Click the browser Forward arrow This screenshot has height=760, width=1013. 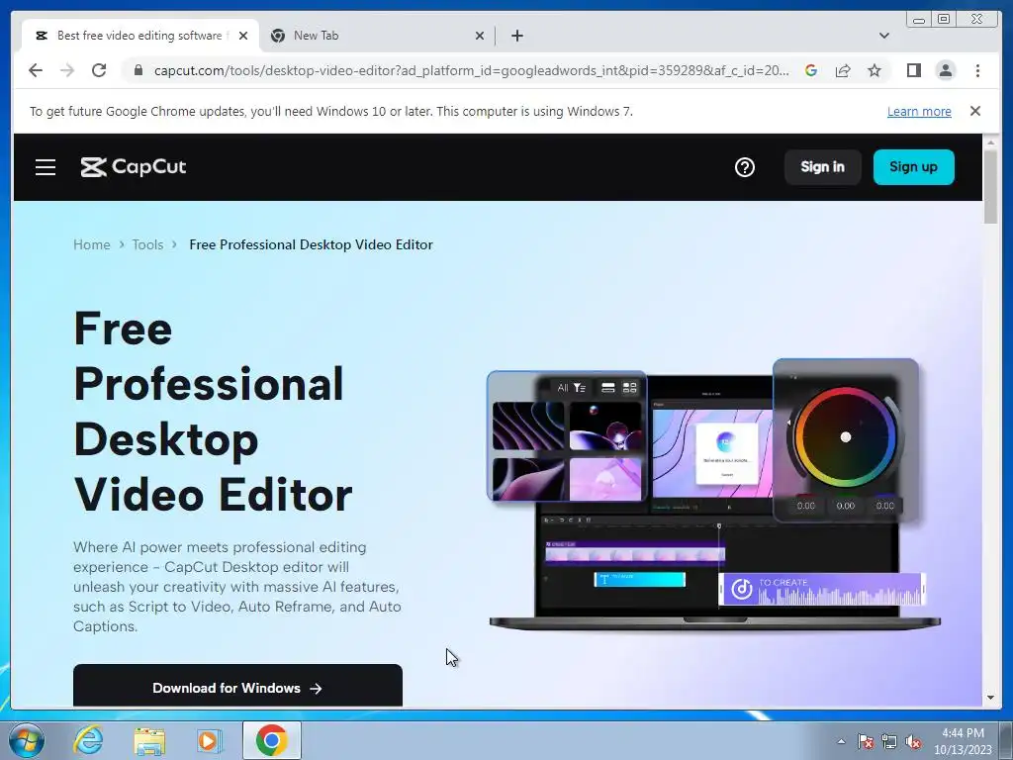click(67, 70)
